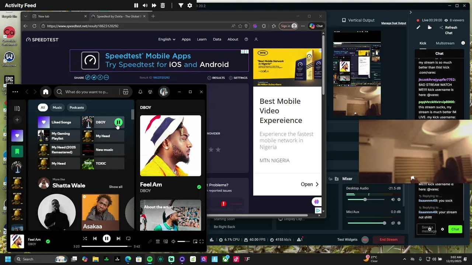Seek on Spotify song progress bar
Screen dimensions: 472x265
[x=107, y=246]
